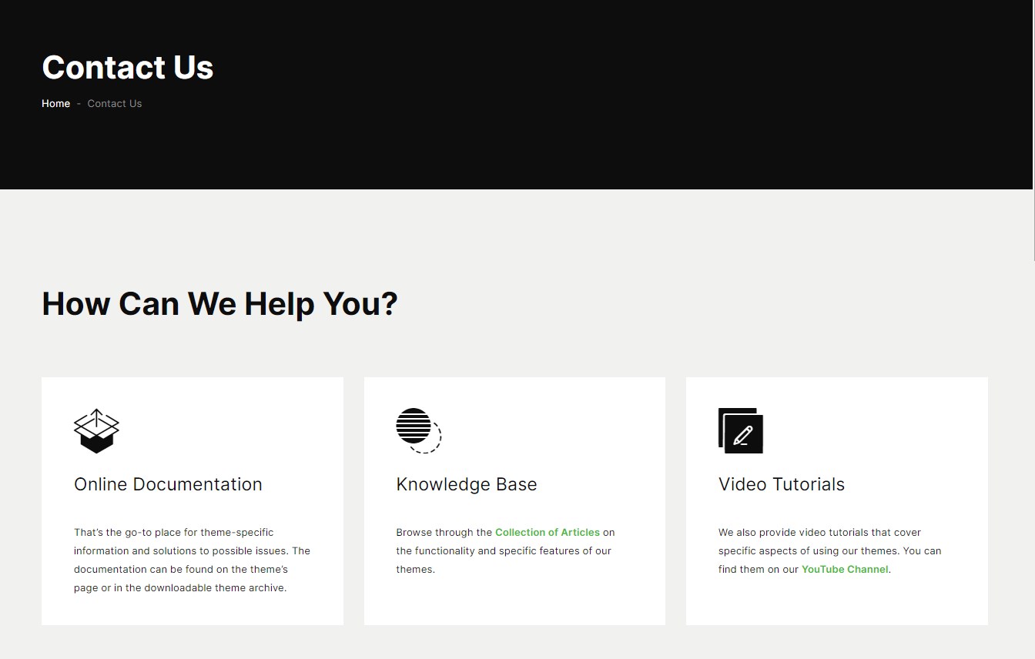
Task: Click the large Contact Us page title
Action: point(128,67)
